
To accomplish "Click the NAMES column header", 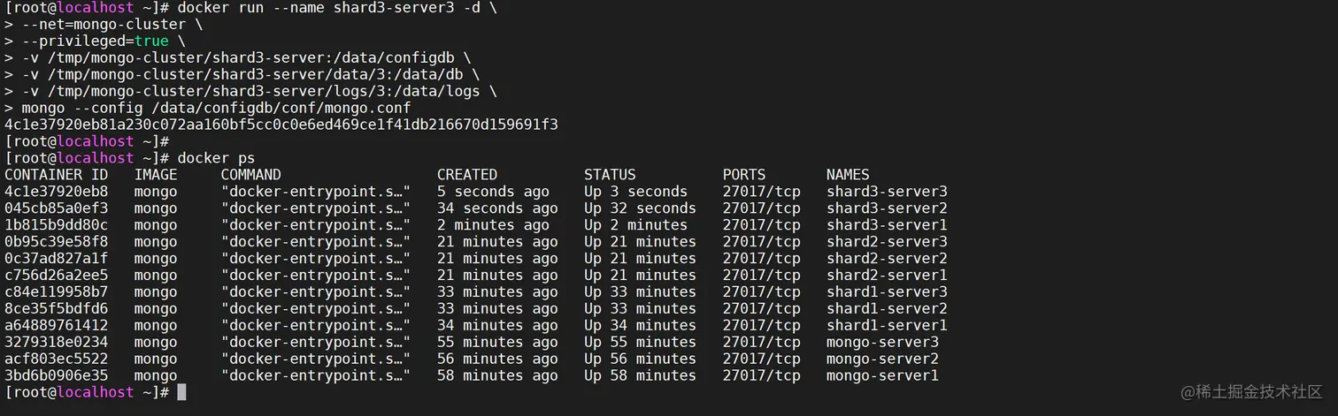I will point(848,175).
